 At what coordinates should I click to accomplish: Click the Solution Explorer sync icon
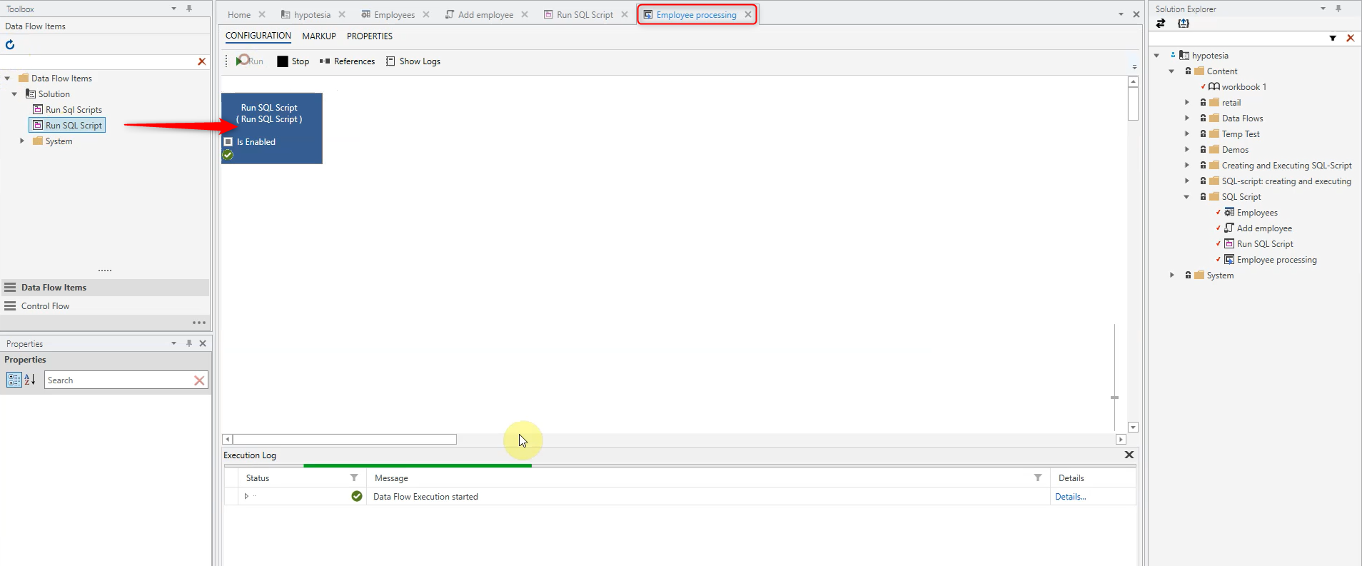[1161, 24]
